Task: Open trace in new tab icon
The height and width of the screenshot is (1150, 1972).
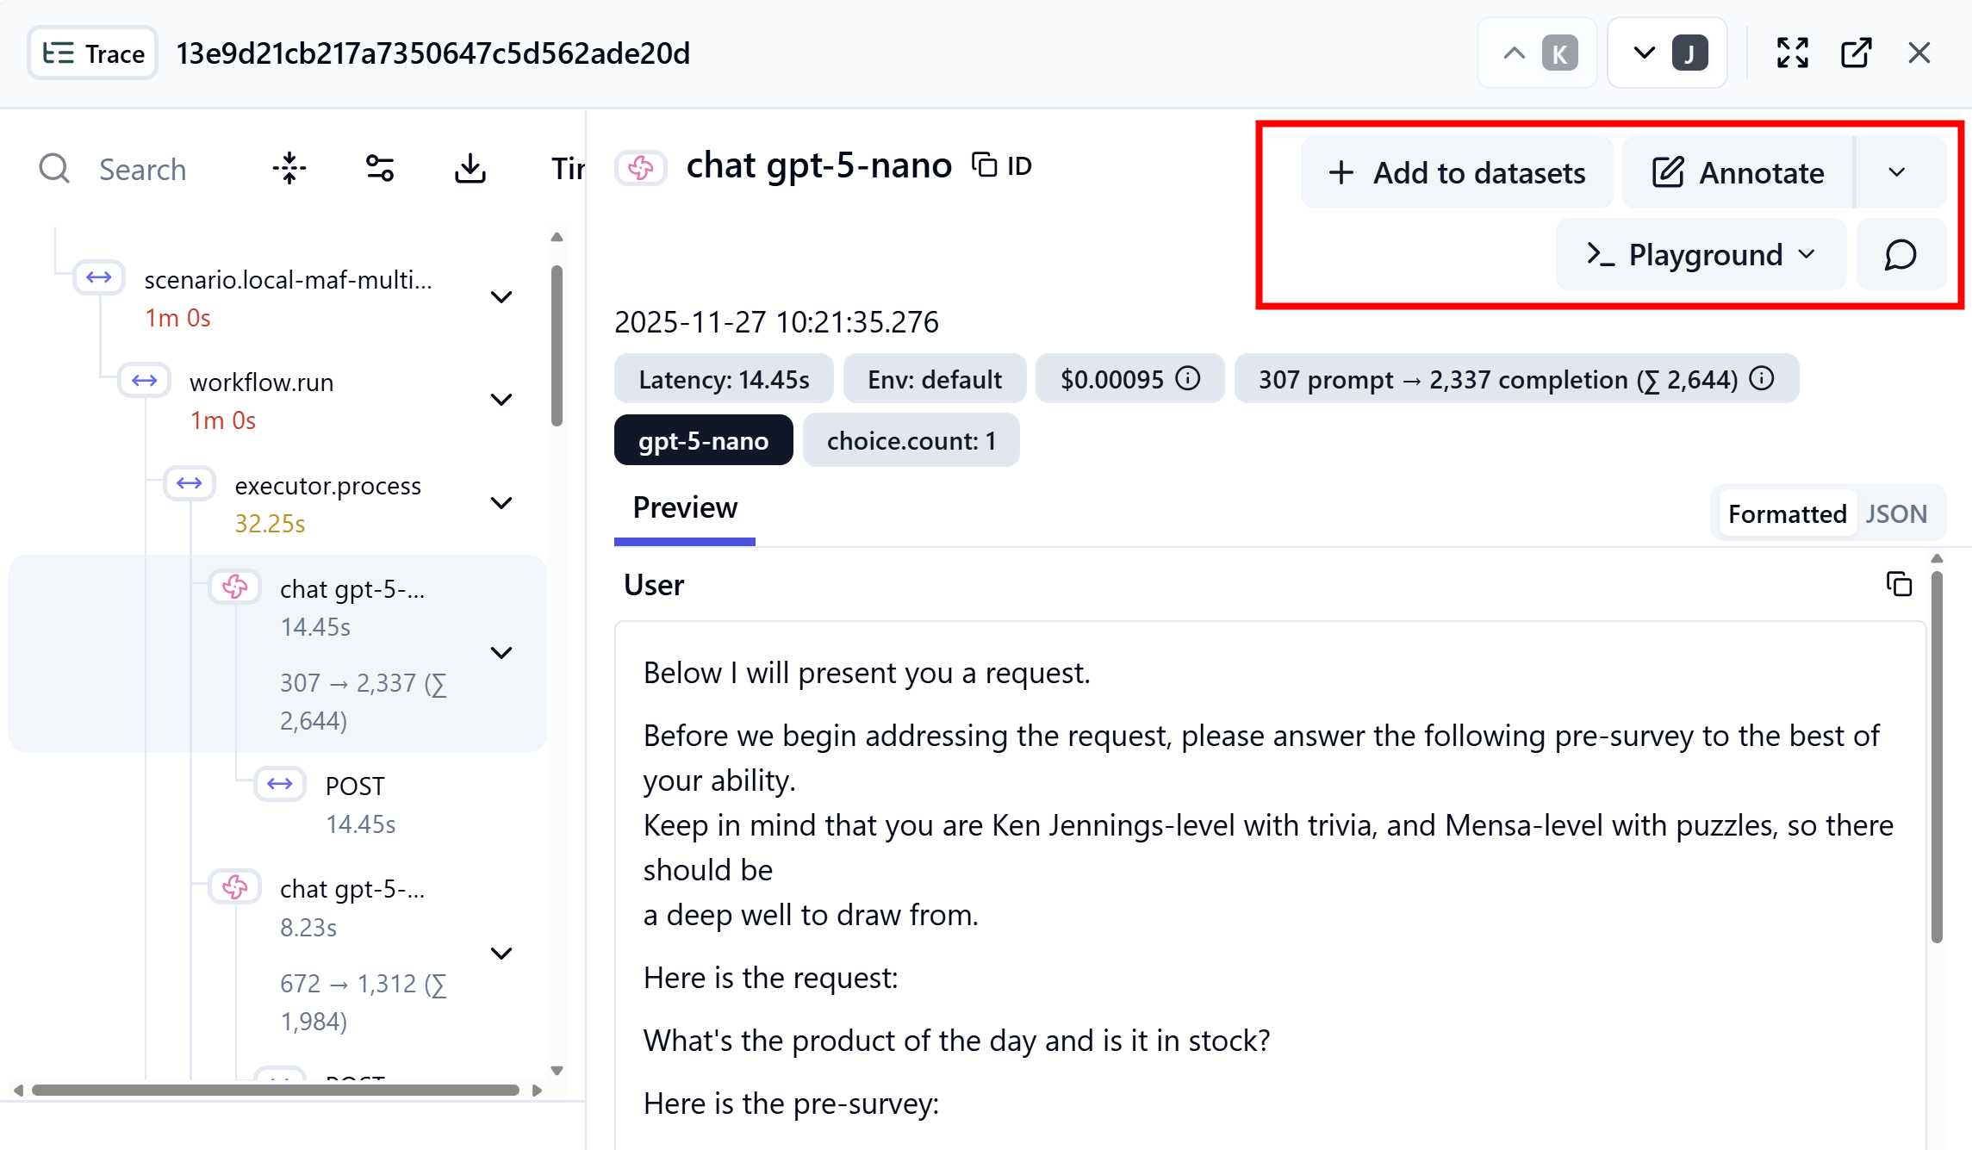Action: 1856,53
